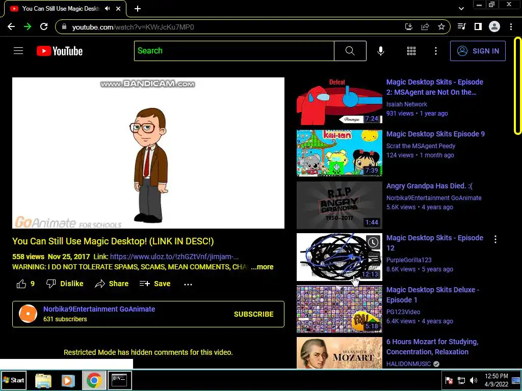Click the Action Center flag tray icon

(x=449, y=380)
